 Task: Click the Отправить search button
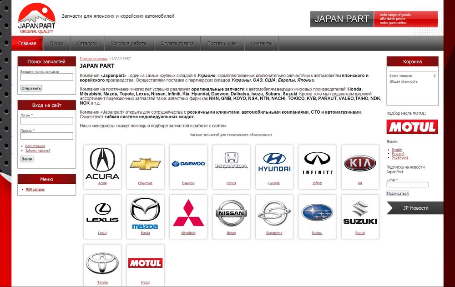coord(31,88)
